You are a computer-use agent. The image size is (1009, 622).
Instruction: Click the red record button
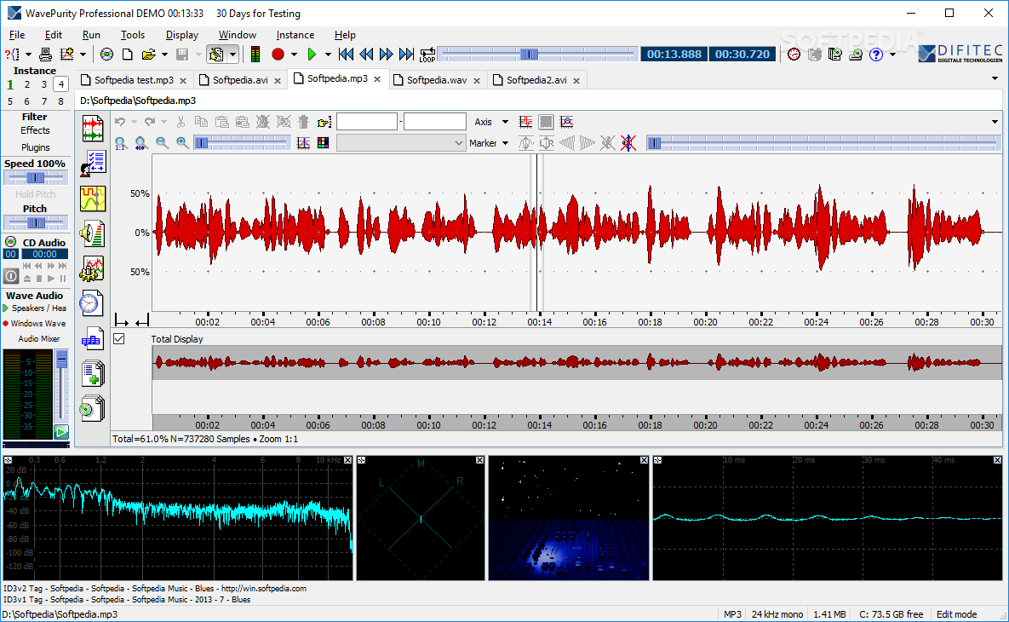[x=278, y=55]
